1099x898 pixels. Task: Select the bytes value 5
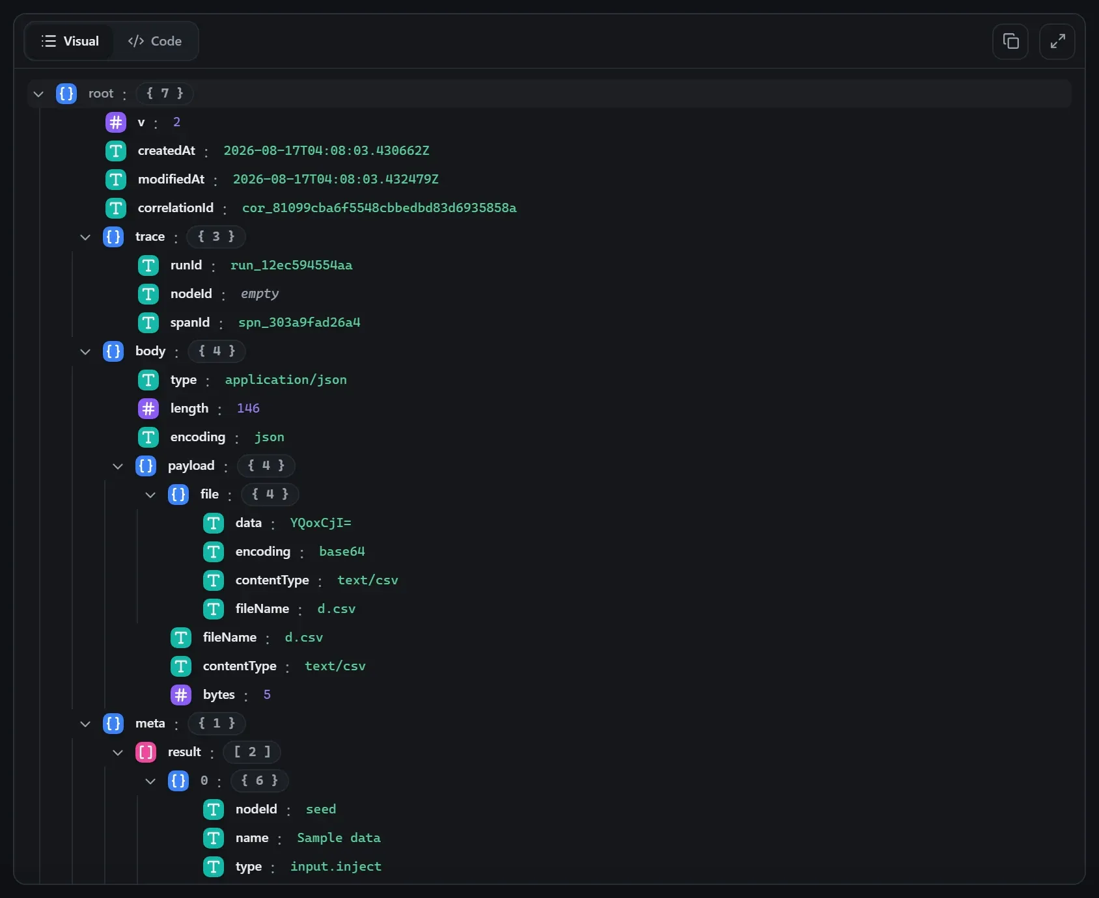(267, 695)
